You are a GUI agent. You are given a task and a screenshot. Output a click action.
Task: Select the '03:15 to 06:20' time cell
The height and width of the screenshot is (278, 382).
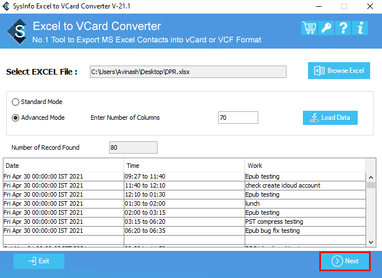click(x=184, y=221)
